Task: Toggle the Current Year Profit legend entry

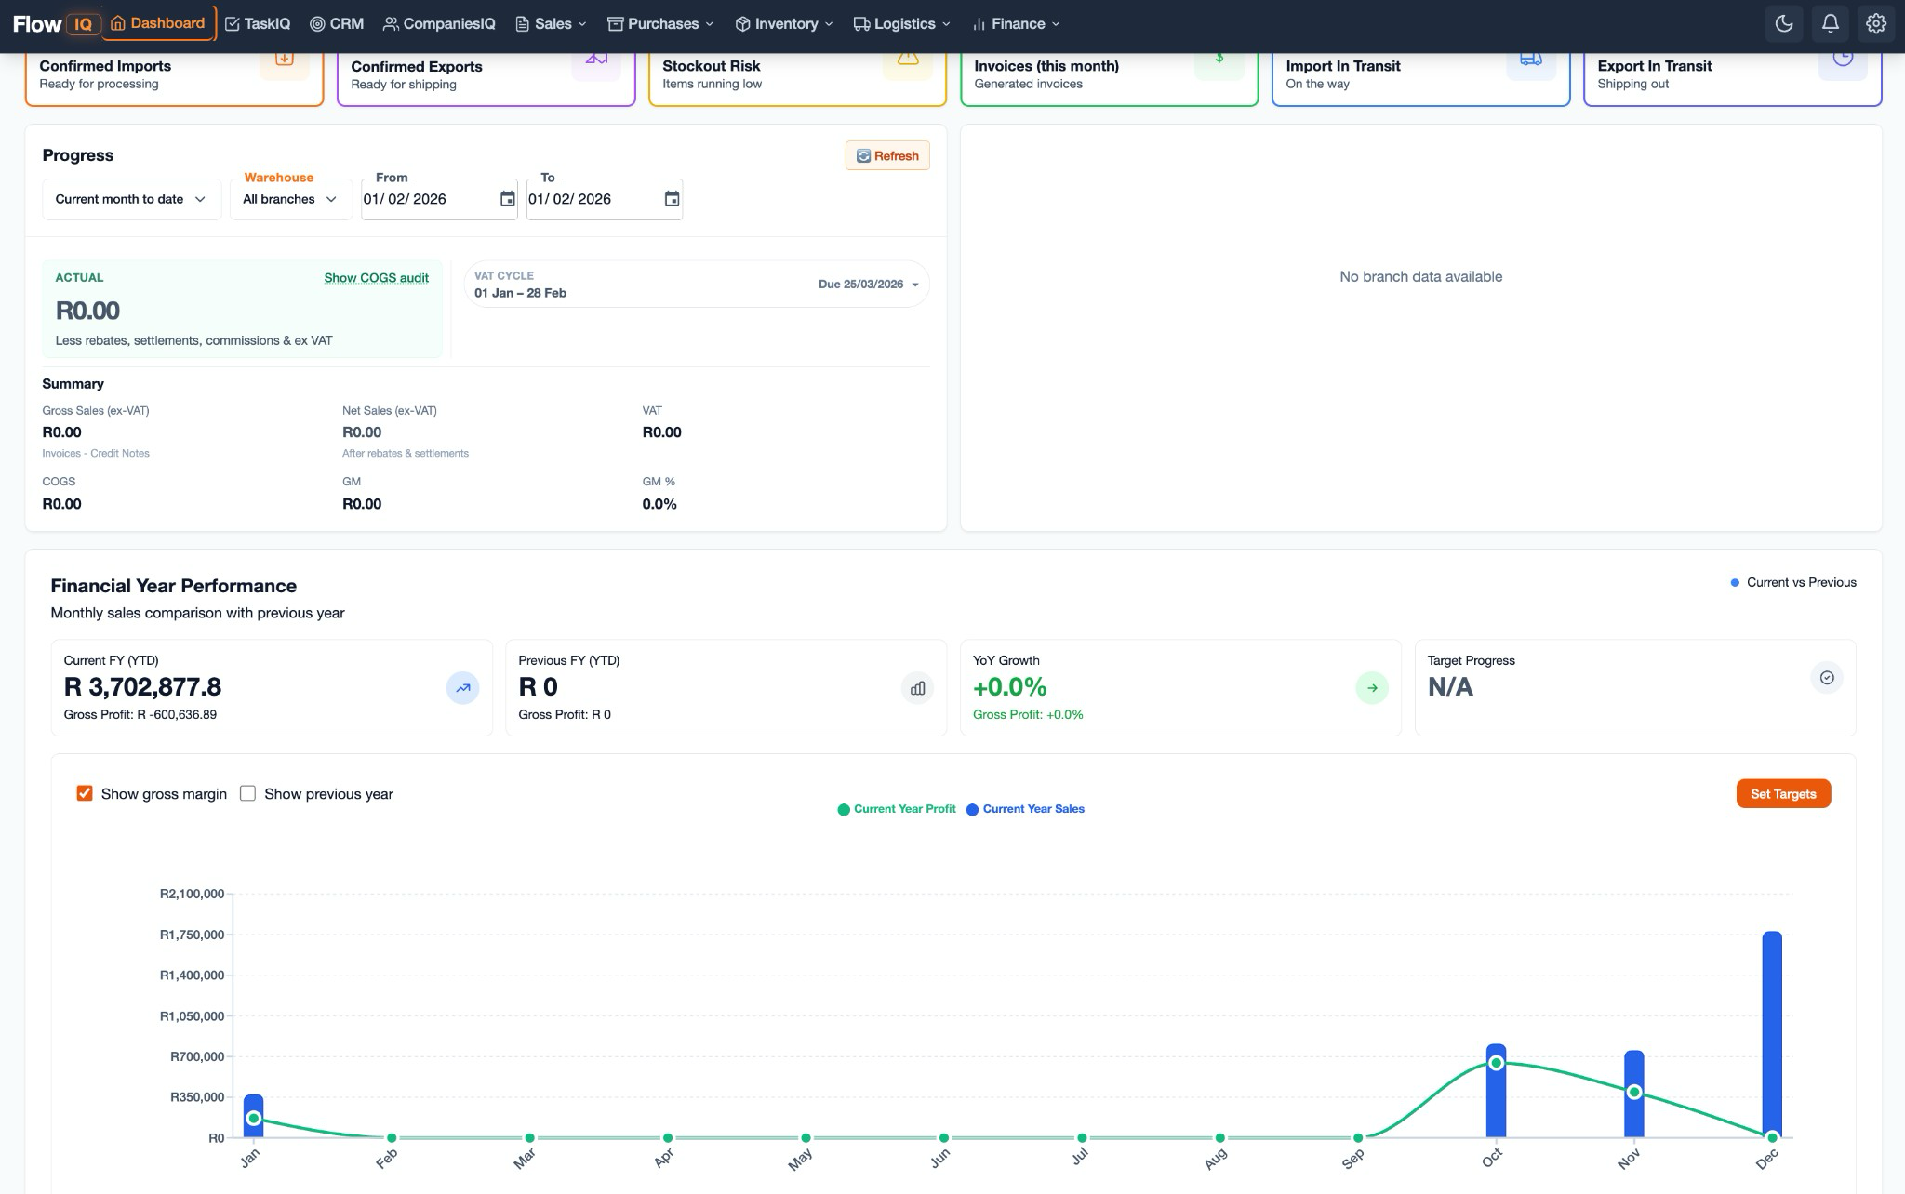Action: click(x=896, y=809)
